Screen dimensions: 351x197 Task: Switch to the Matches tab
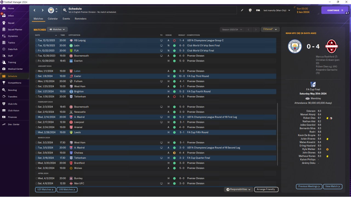38,19
